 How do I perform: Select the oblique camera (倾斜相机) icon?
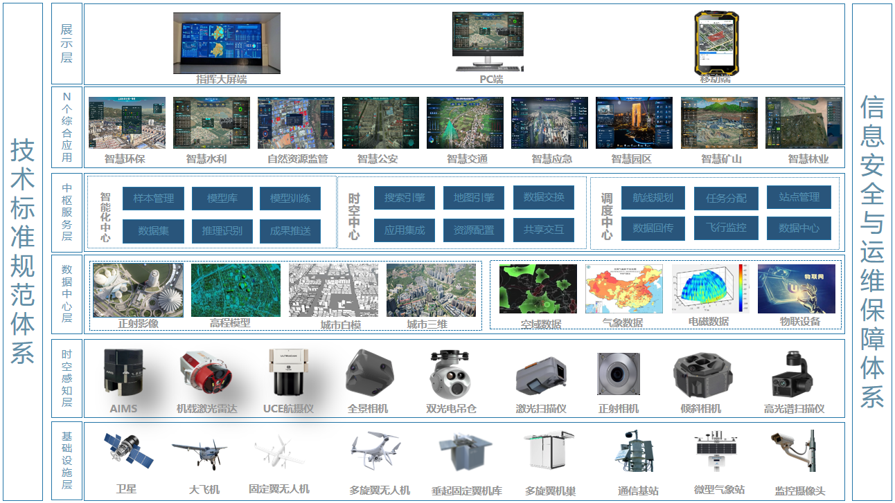[x=702, y=374]
